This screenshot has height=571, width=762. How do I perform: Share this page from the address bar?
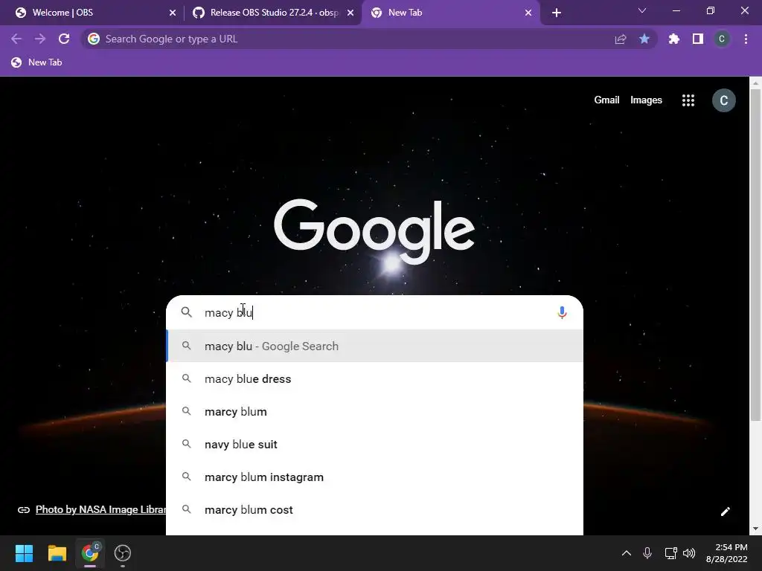click(x=621, y=39)
